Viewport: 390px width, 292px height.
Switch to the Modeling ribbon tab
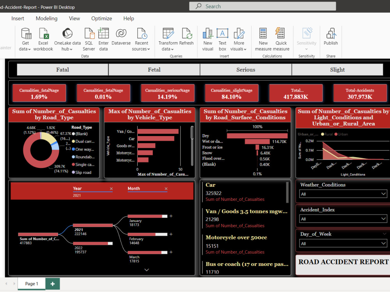46,18
